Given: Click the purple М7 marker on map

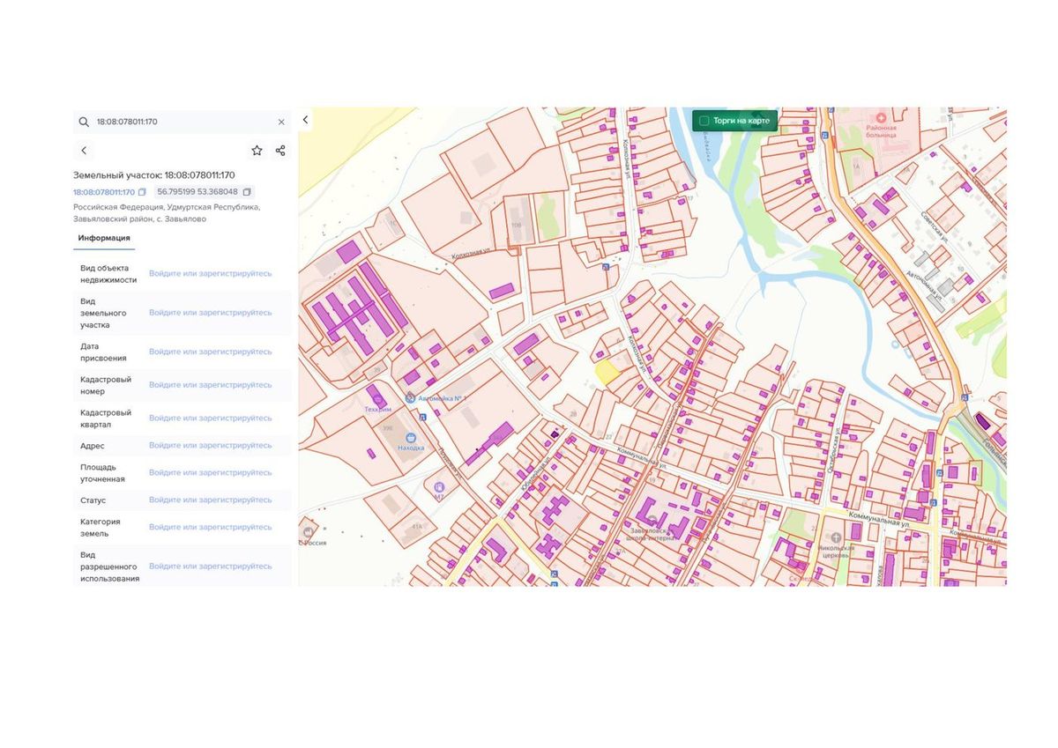Looking at the screenshot, I should coord(439,487).
